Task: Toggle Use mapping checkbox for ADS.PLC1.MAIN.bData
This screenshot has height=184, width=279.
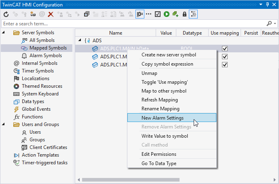Action: click(225, 49)
